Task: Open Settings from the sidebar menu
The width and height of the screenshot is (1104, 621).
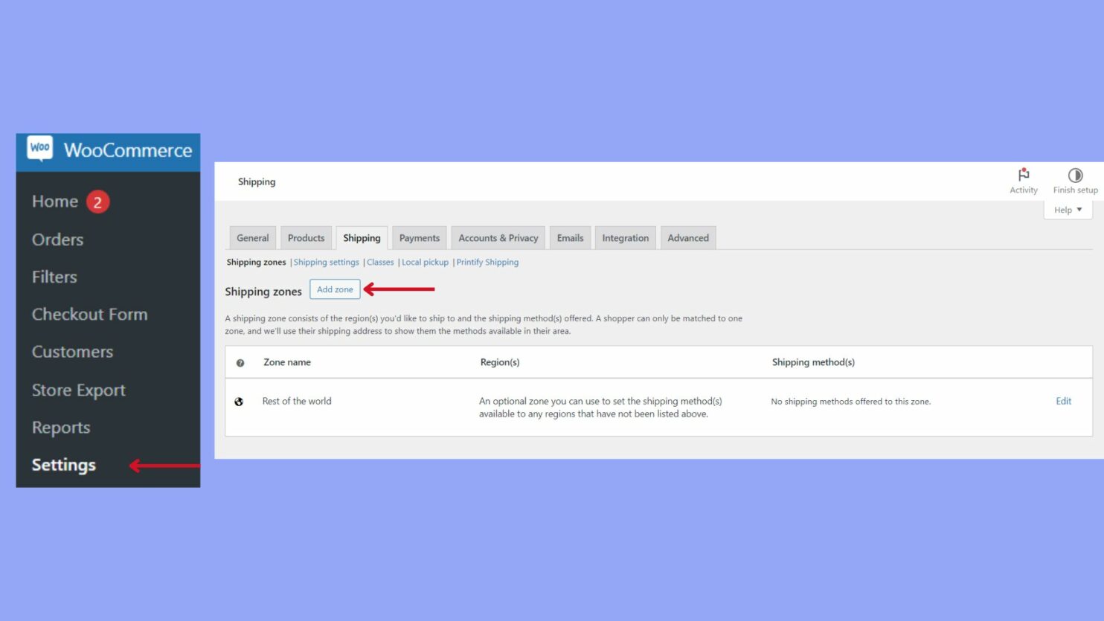Action: [63, 464]
